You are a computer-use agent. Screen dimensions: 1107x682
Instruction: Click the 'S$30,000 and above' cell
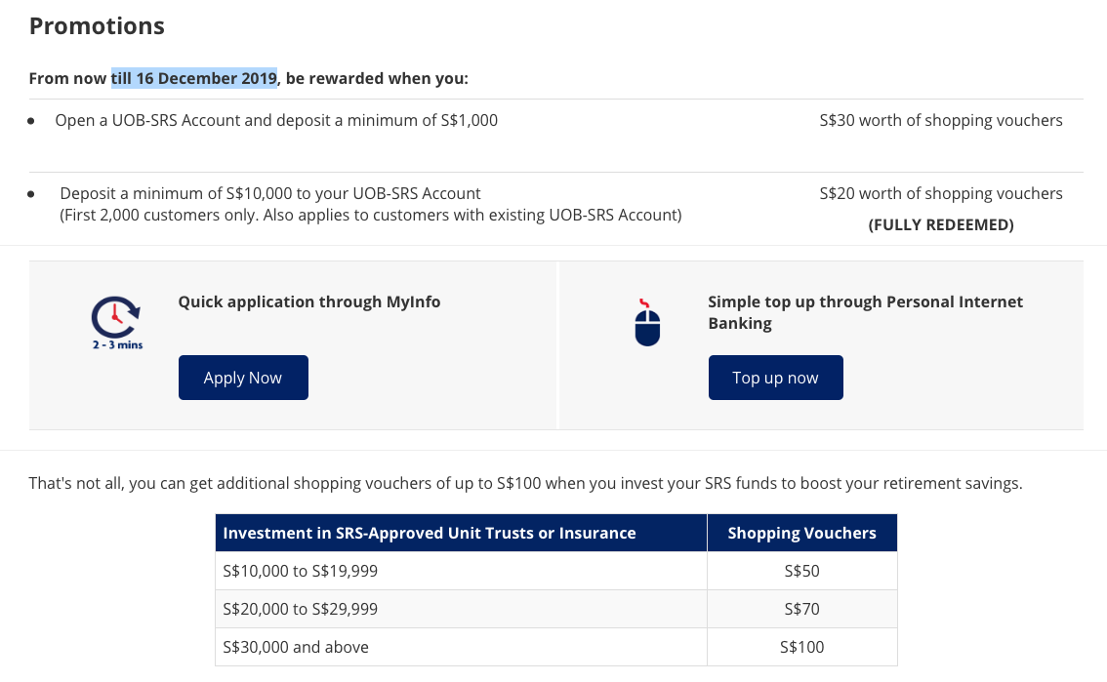tap(461, 647)
